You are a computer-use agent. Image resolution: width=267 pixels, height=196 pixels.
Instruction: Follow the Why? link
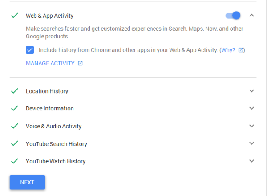coord(228,50)
